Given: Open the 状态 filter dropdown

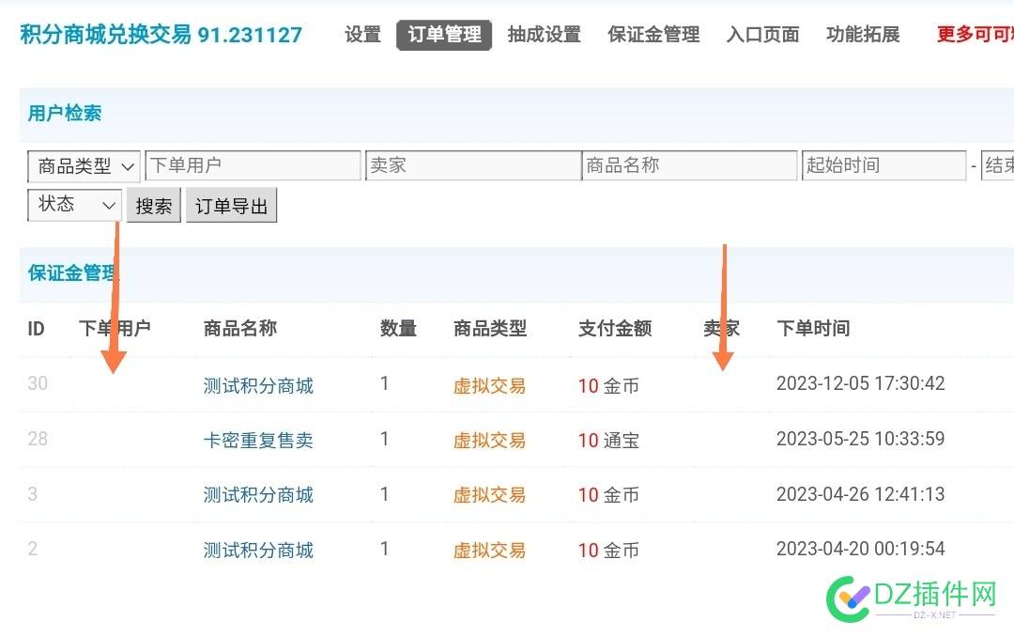Looking at the screenshot, I should coord(73,205).
